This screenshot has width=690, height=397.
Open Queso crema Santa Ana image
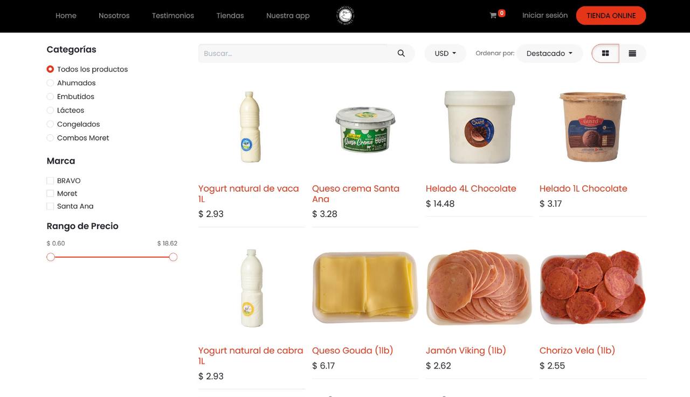point(365,129)
